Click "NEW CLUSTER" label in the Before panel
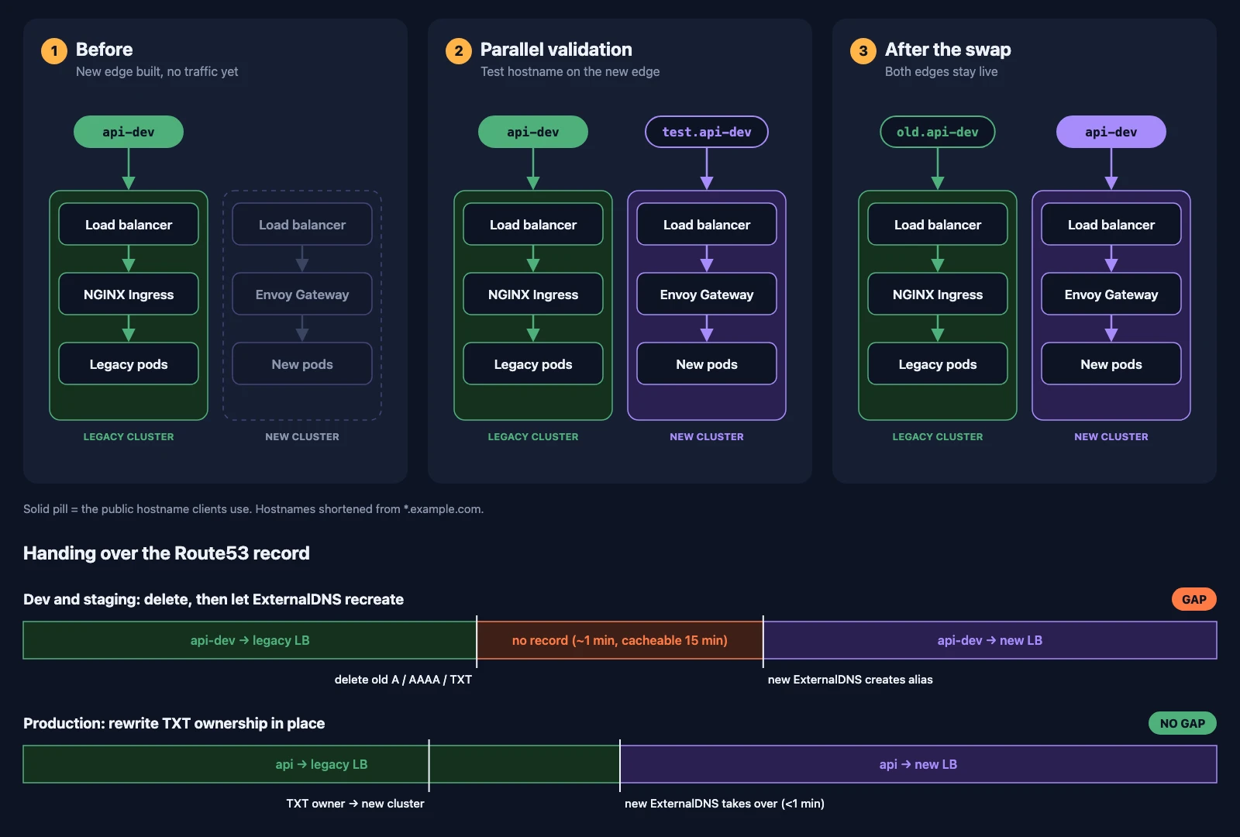Image resolution: width=1240 pixels, height=837 pixels. pos(302,437)
